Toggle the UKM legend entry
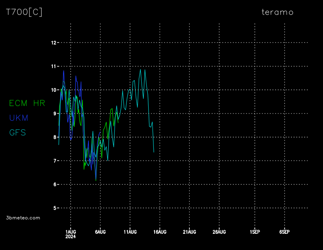The height and width of the screenshot is (250, 323). click(x=19, y=118)
